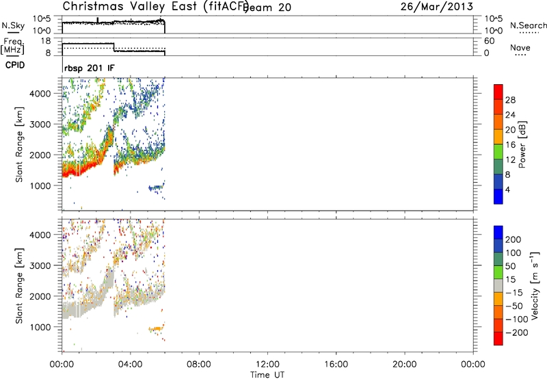Click the 'CPID' row label
547x379 pixels.
[x=15, y=65]
